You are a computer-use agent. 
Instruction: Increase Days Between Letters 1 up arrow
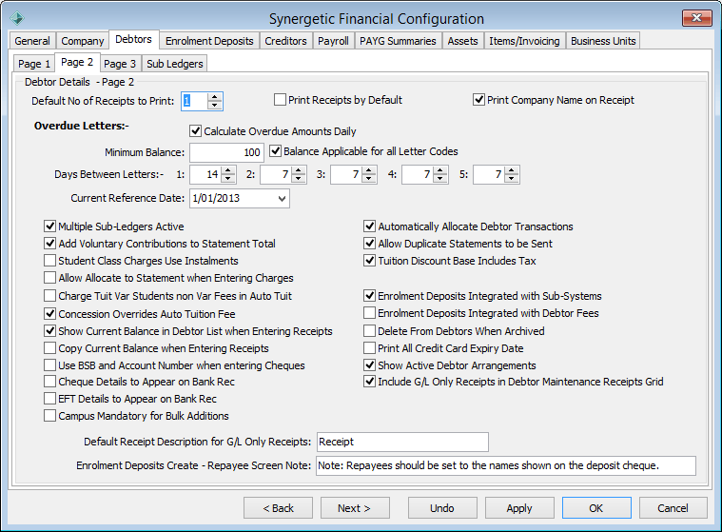tap(228, 170)
